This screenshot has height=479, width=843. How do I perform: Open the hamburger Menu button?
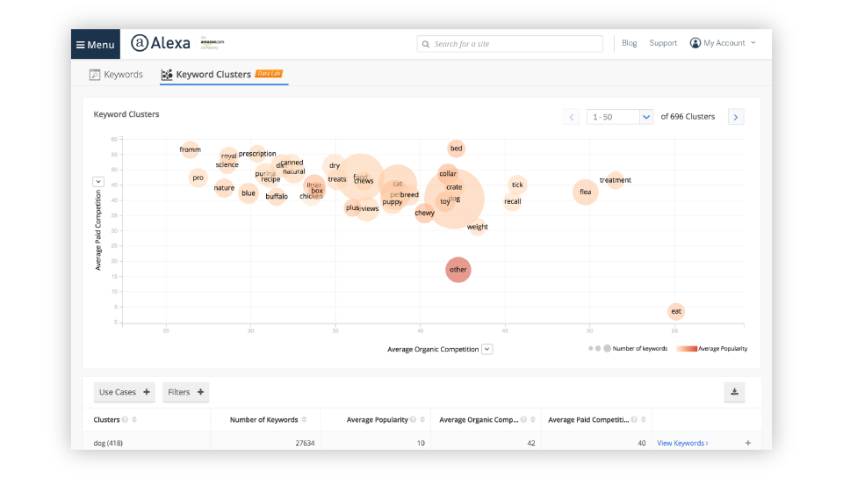coord(95,44)
